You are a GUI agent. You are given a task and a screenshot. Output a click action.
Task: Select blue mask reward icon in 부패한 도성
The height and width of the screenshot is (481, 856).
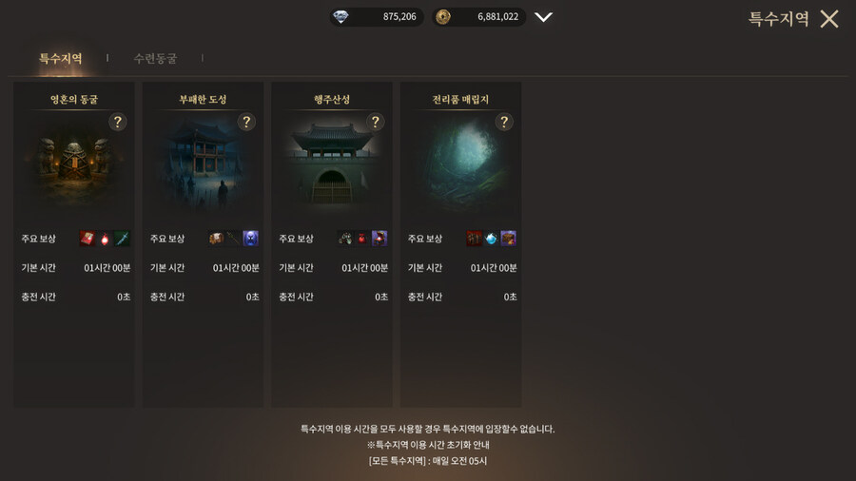click(250, 239)
